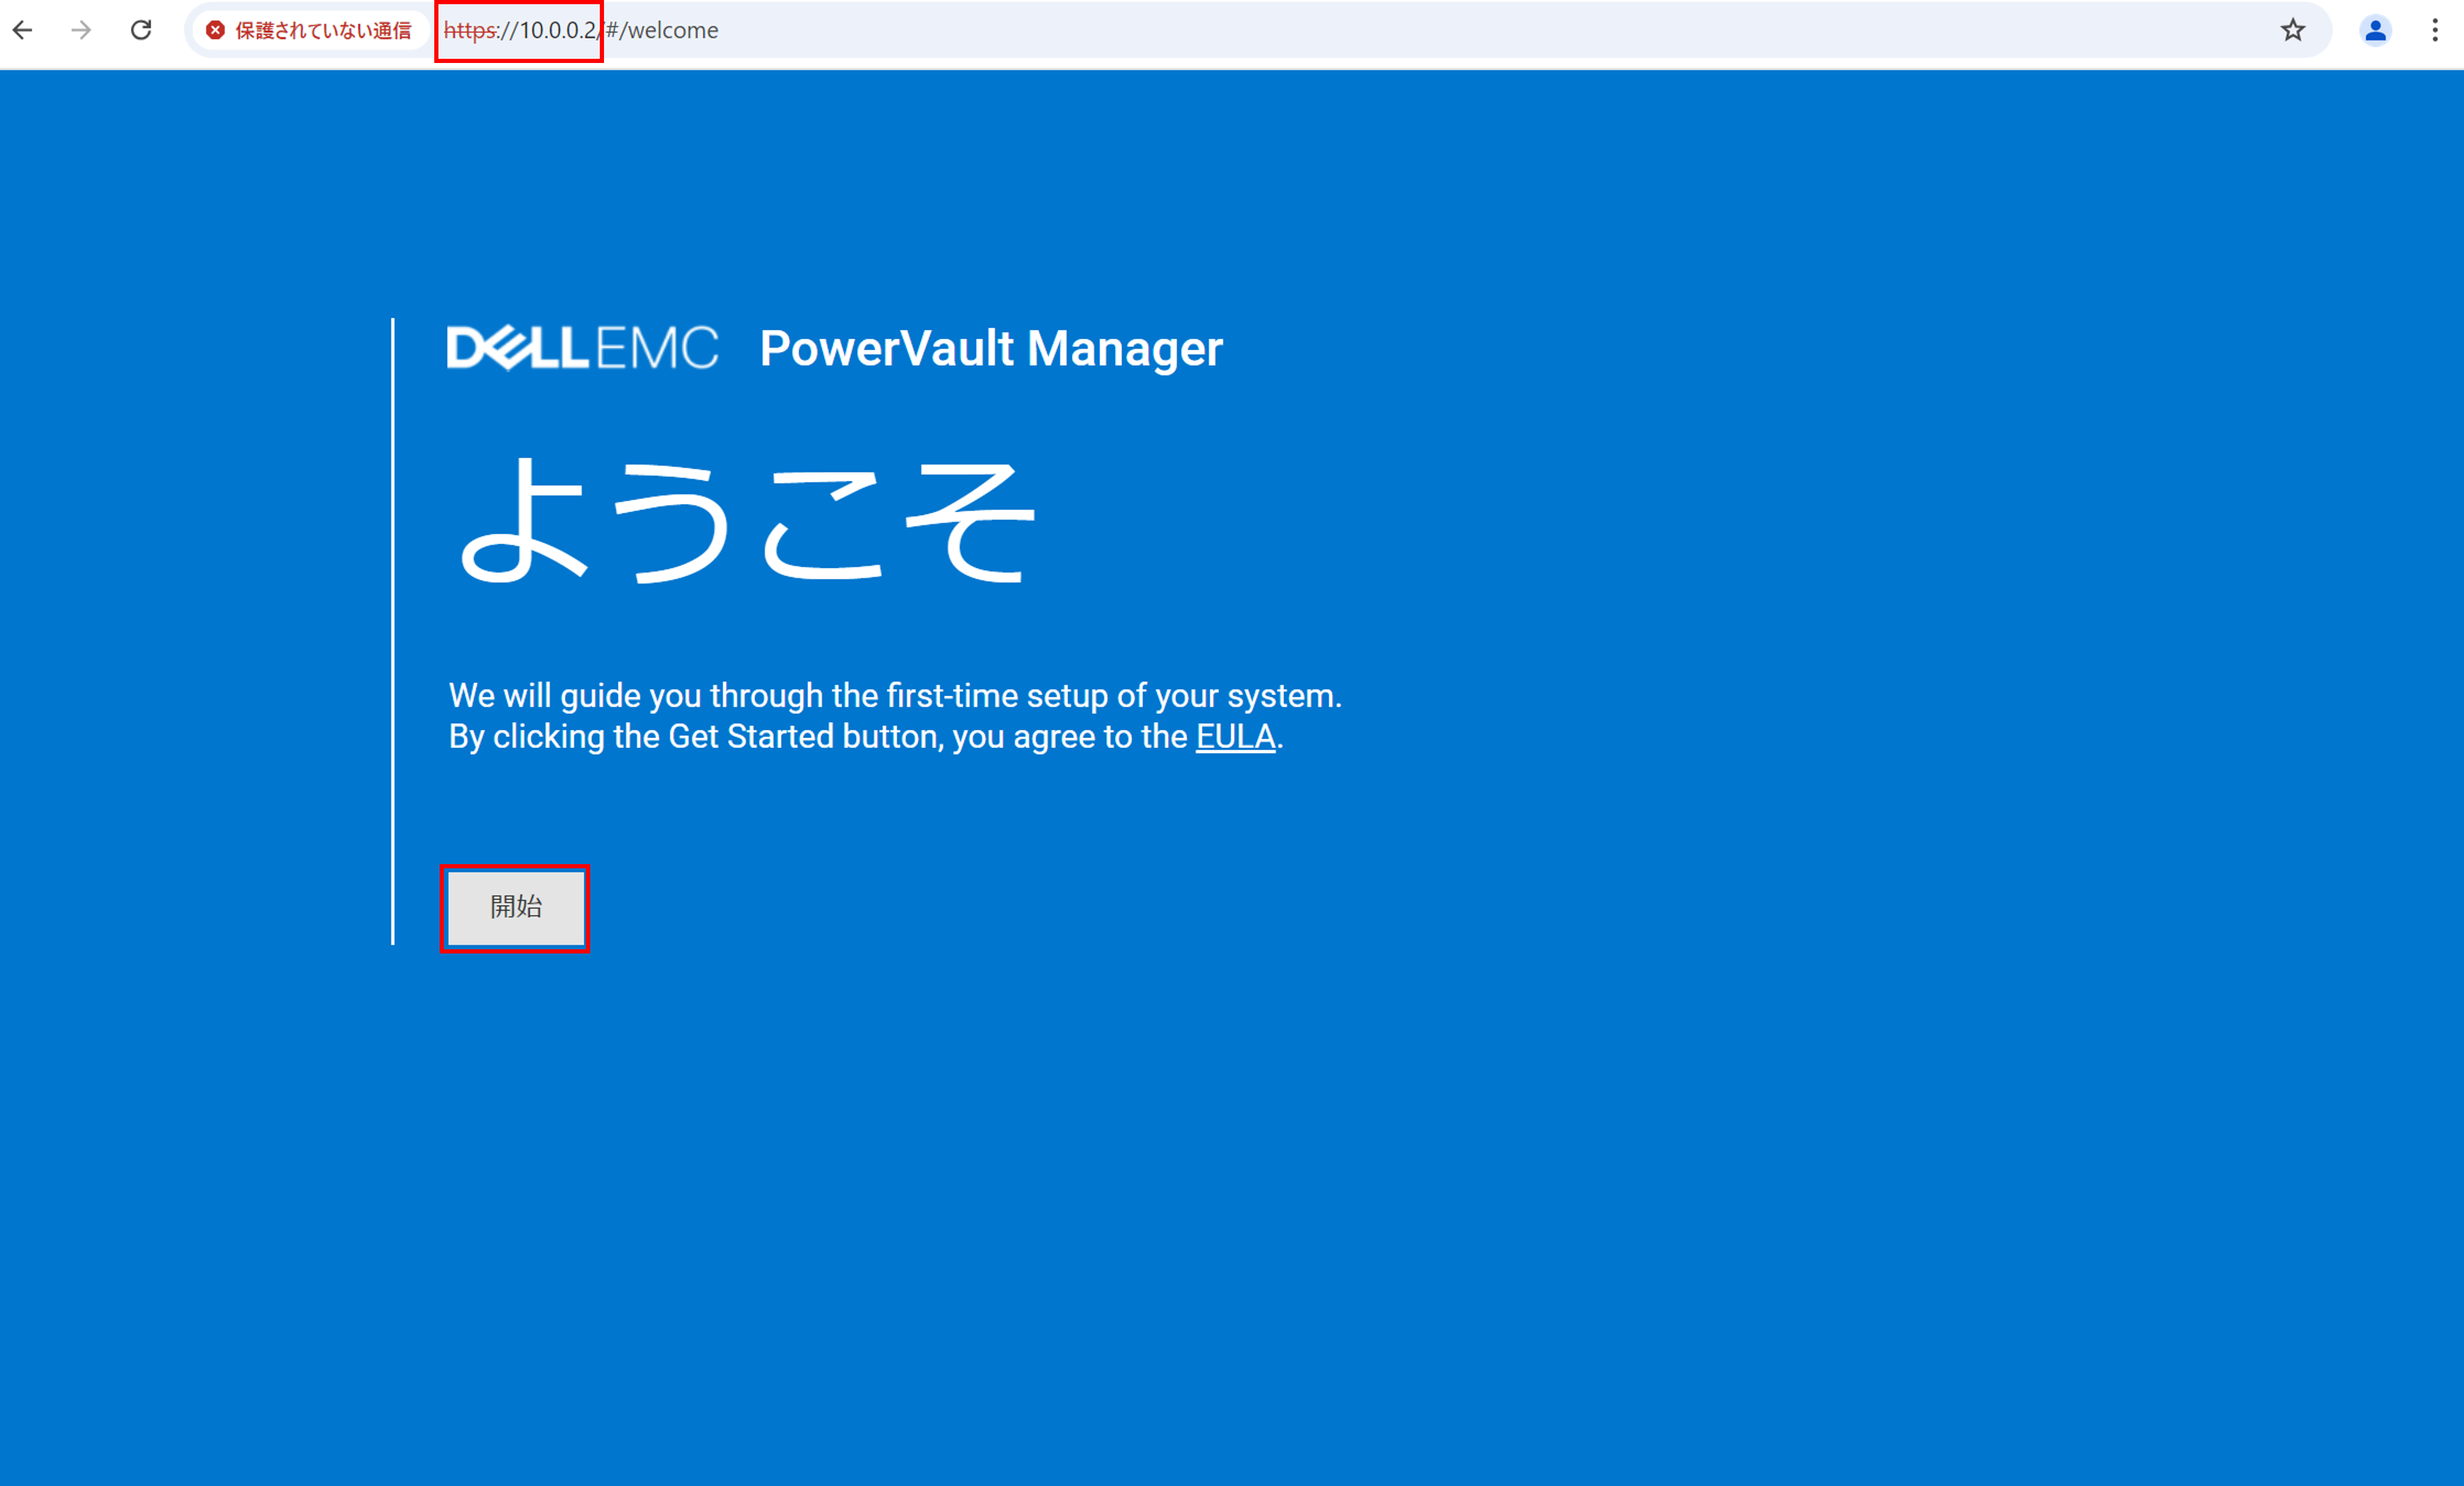
Task: Reload the page with the refresh icon
Action: (x=141, y=30)
